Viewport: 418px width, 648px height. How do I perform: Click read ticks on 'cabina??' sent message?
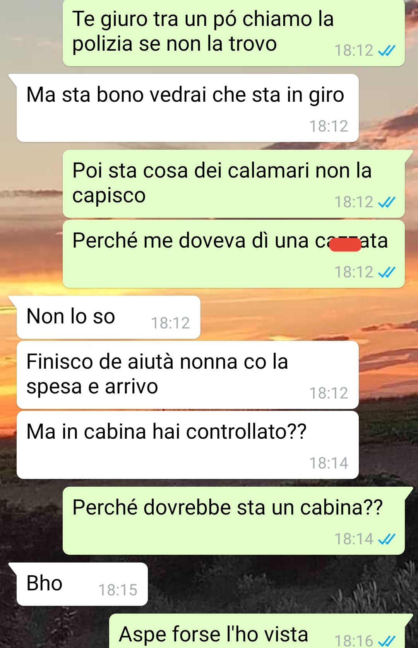coord(387,539)
